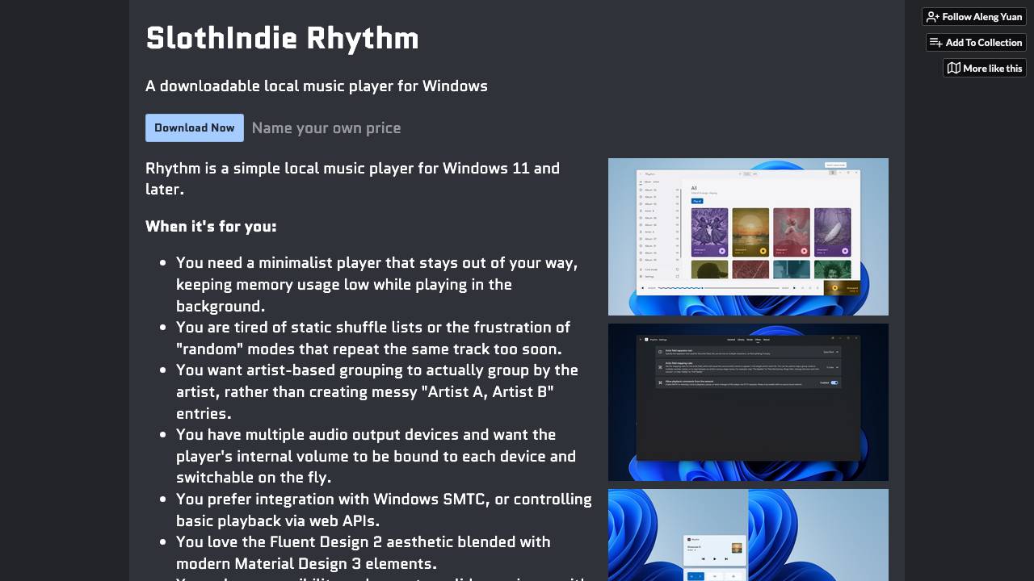1034x581 pixels.
Task: Click the bullet about static shuffle lists
Action: click(373, 338)
